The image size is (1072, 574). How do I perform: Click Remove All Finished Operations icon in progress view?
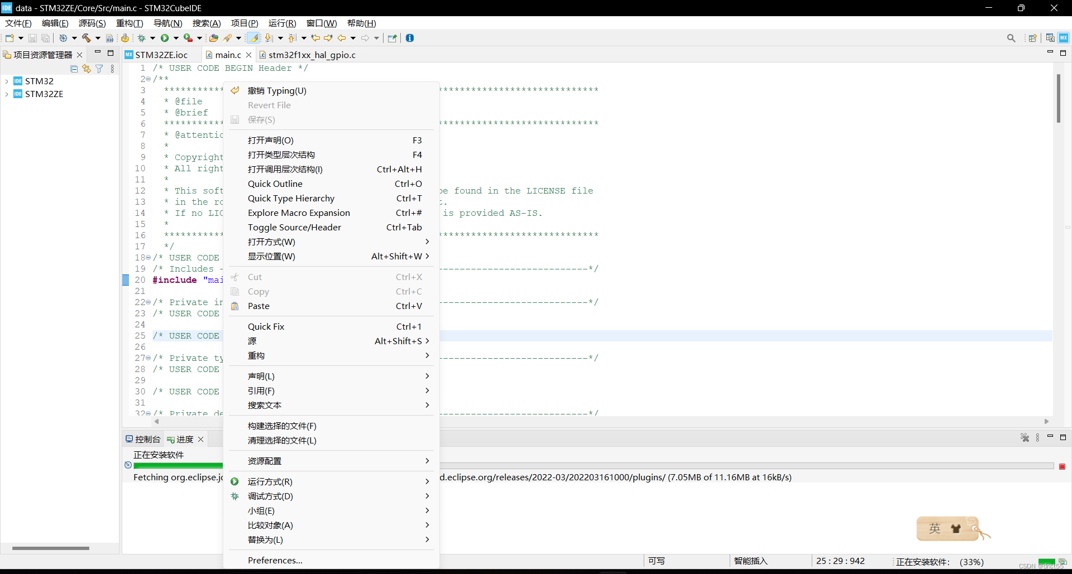click(1025, 438)
